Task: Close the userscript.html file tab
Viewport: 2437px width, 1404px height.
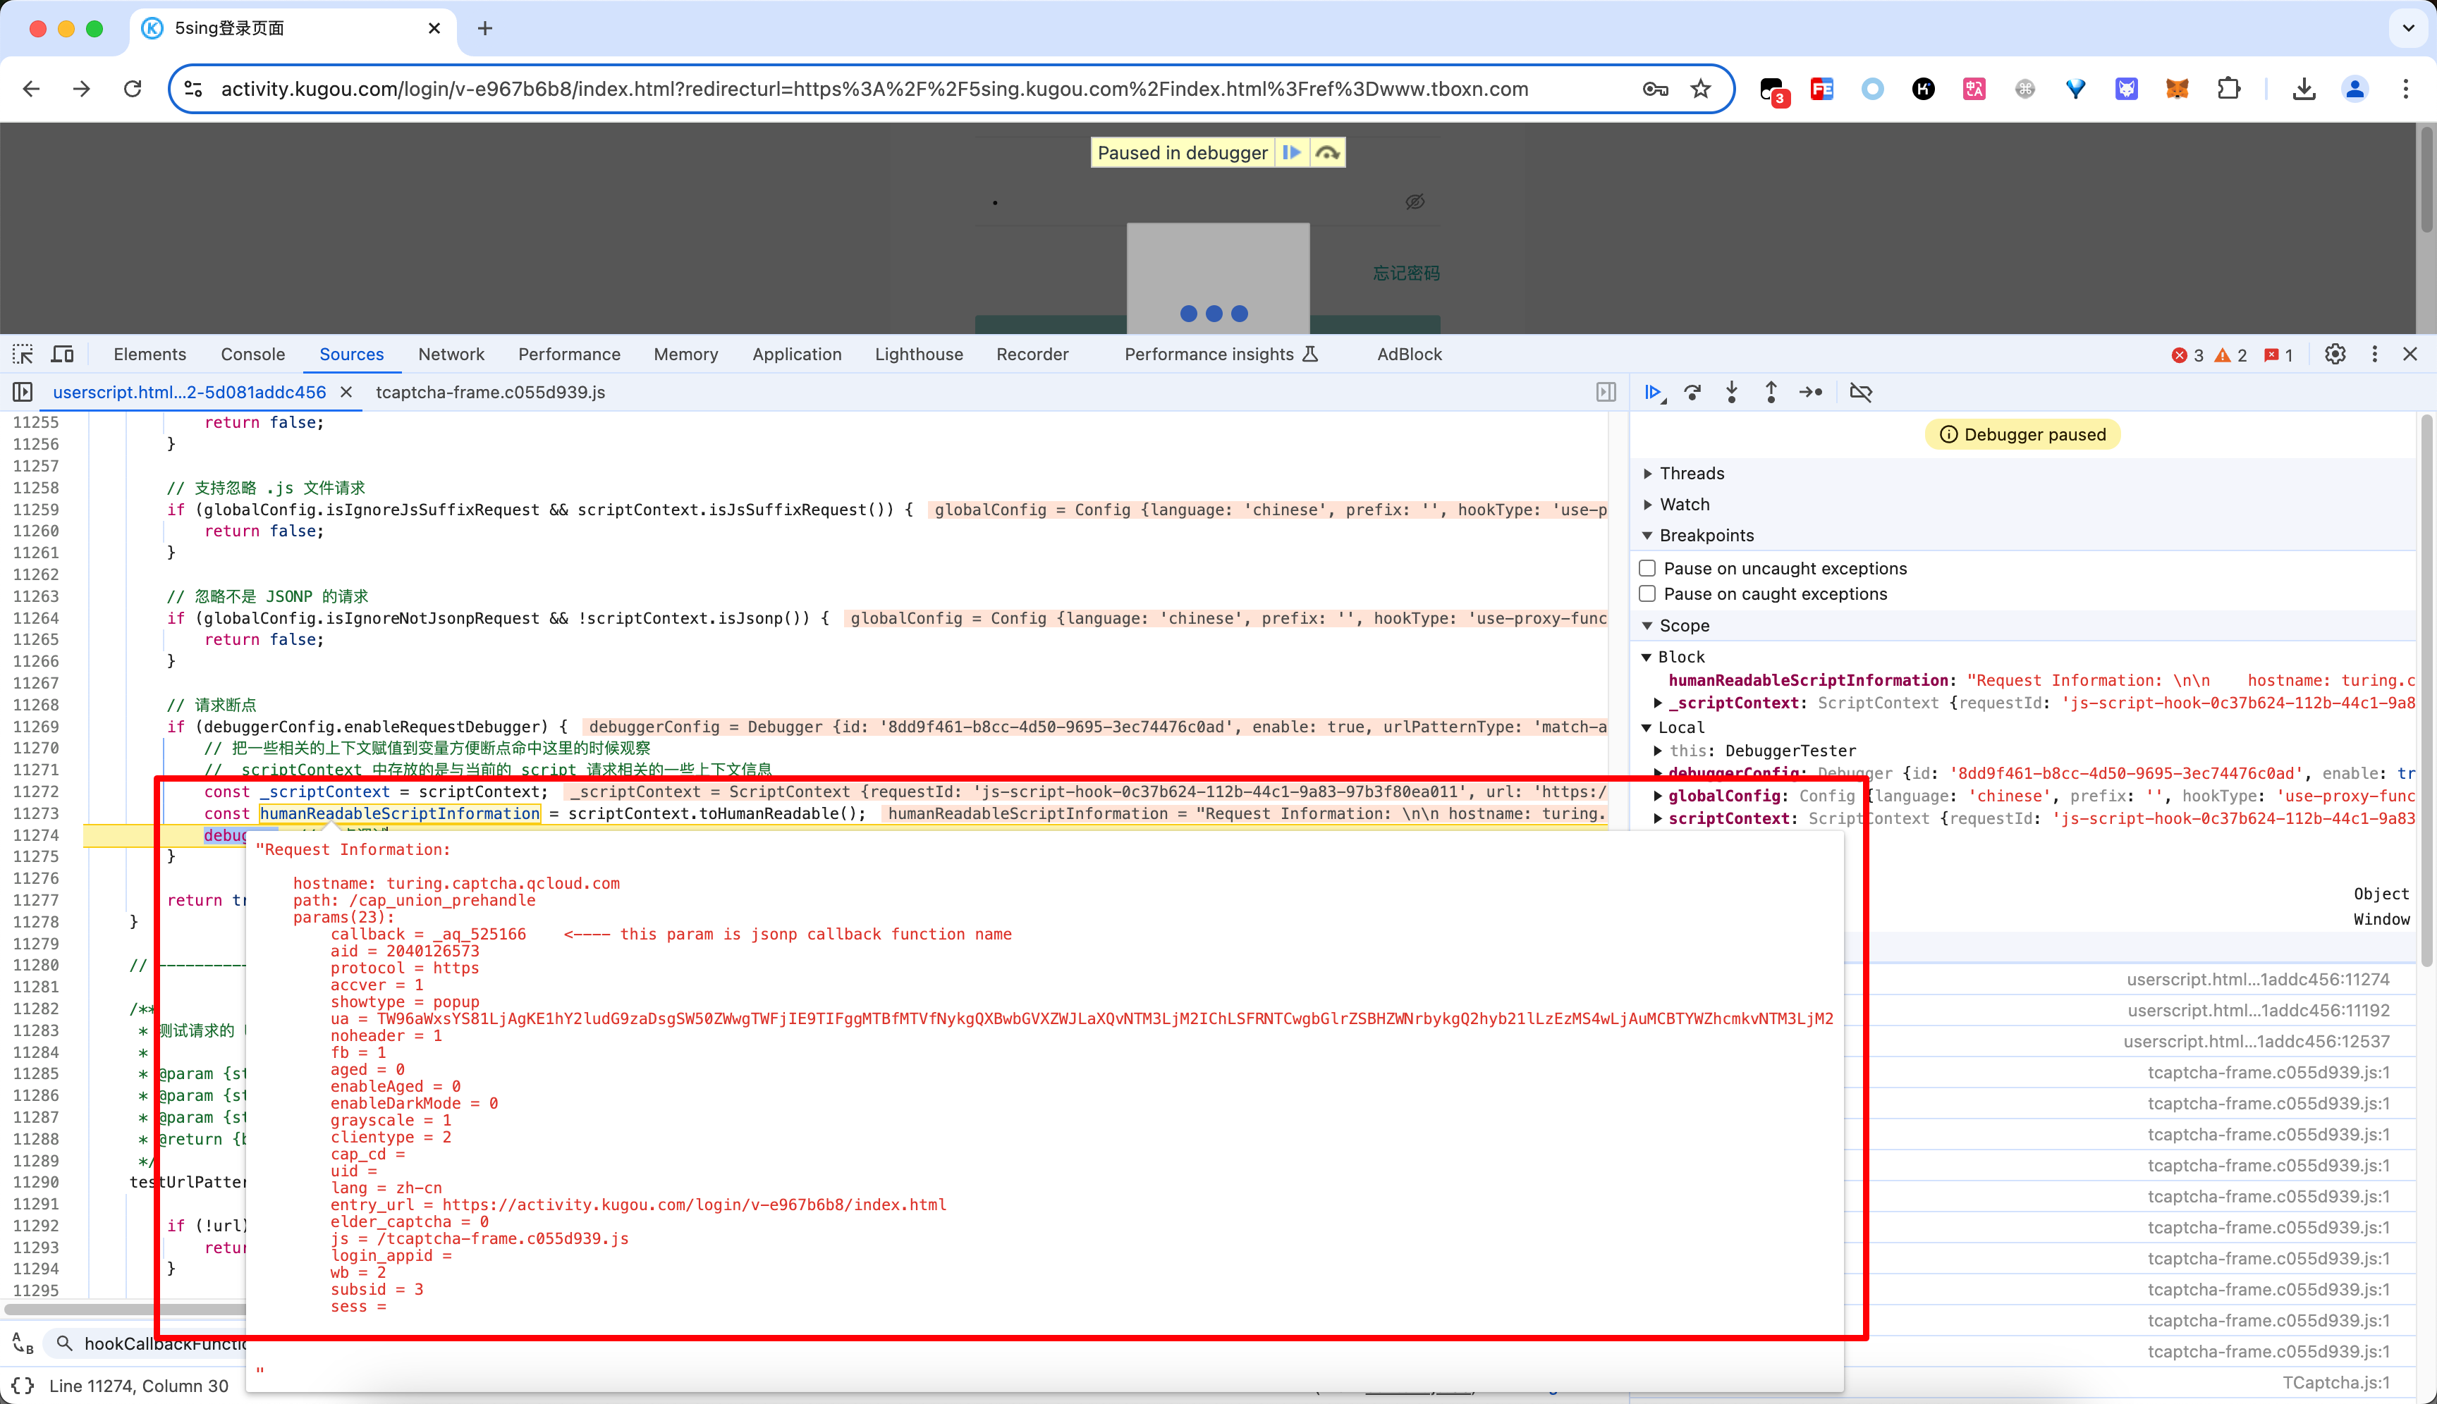Action: coord(346,393)
